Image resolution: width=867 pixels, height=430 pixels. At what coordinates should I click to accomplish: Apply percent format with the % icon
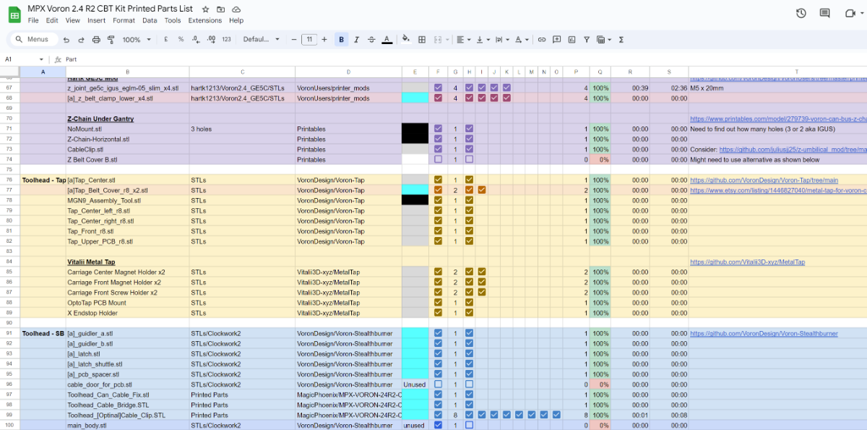[x=181, y=40]
